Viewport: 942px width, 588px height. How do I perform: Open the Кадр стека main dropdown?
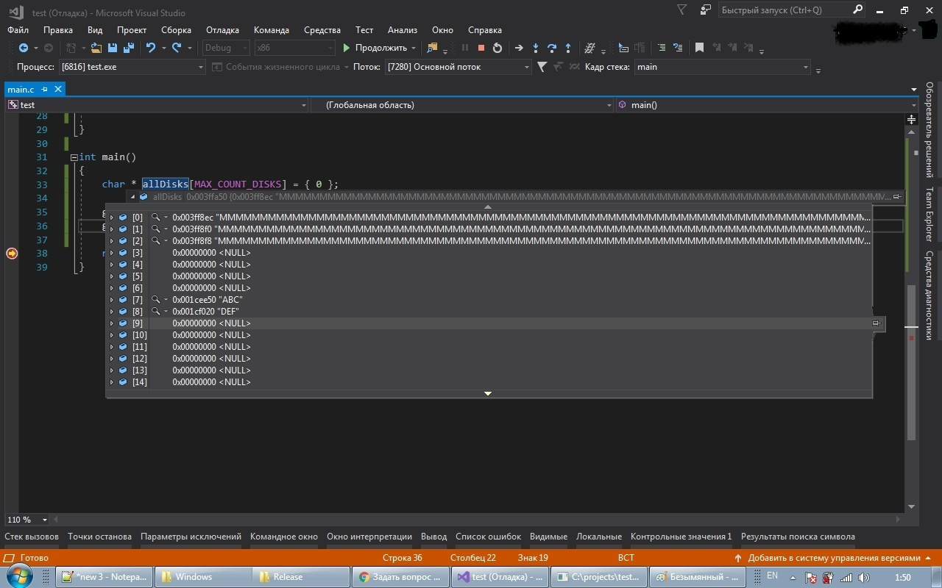806,67
